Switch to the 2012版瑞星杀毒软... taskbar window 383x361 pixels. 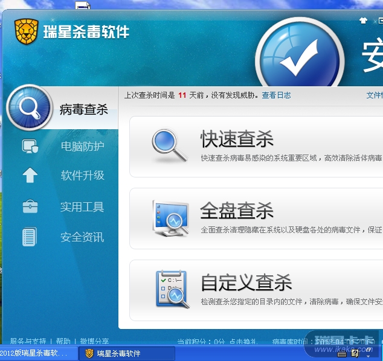coord(38,353)
